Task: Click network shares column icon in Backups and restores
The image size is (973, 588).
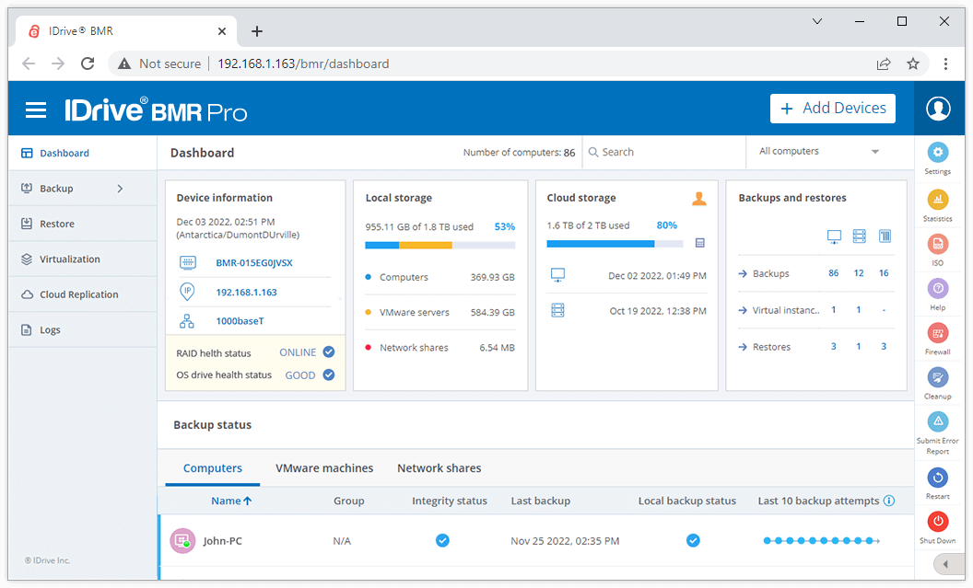Action: 885,236
